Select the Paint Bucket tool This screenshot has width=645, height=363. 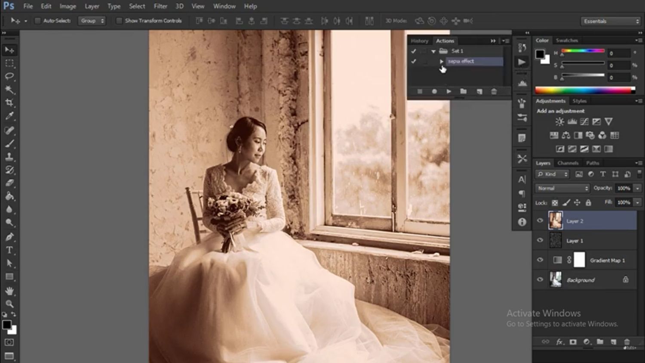[9, 196]
